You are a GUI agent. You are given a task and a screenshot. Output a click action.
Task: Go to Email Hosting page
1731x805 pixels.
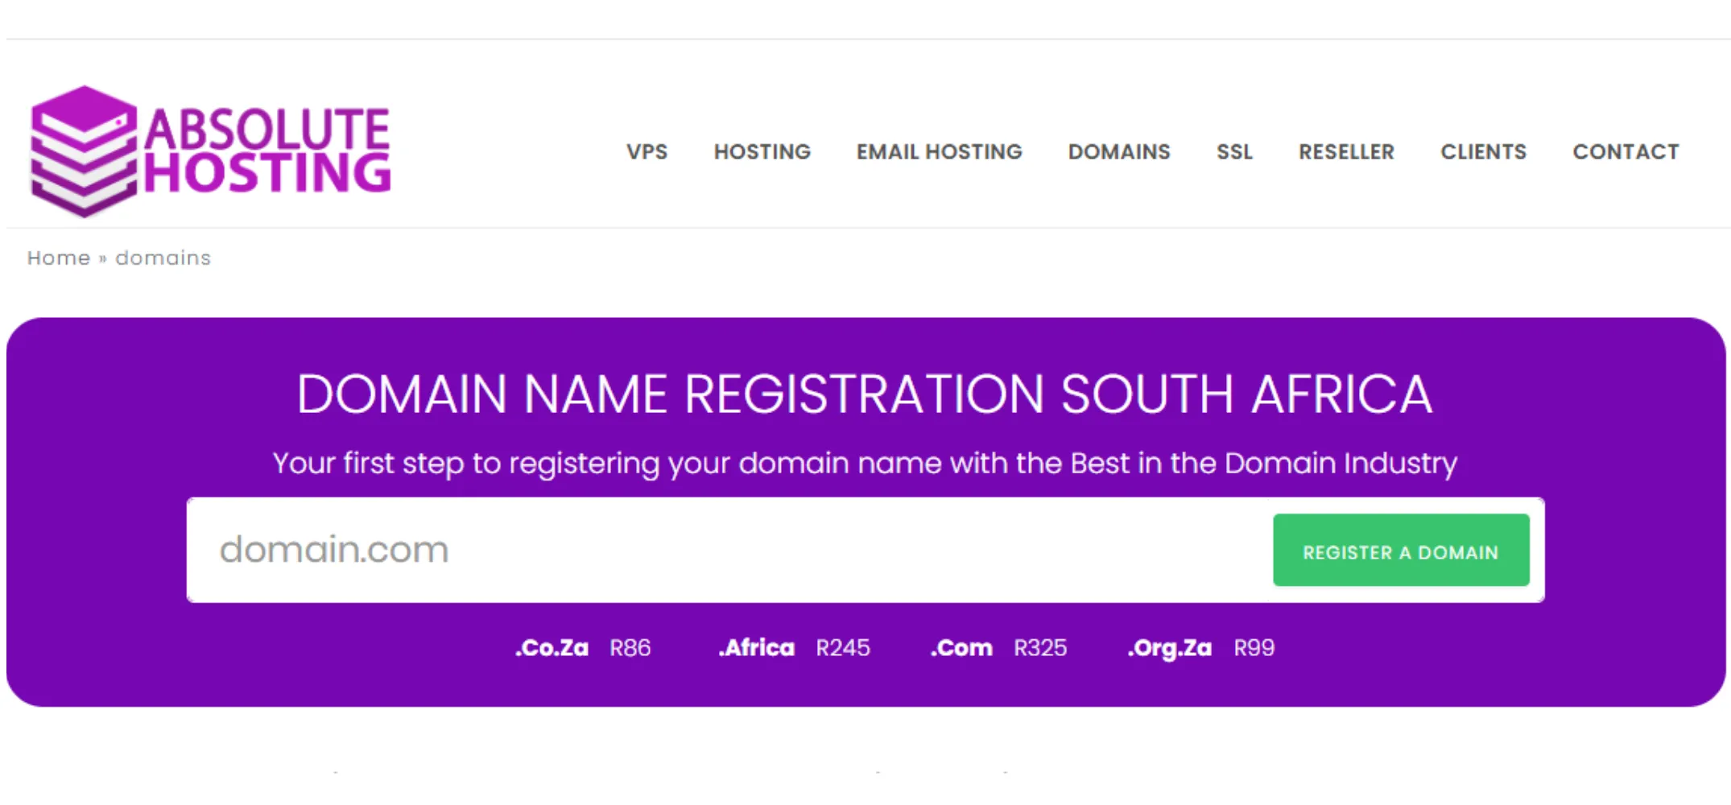coord(939,151)
